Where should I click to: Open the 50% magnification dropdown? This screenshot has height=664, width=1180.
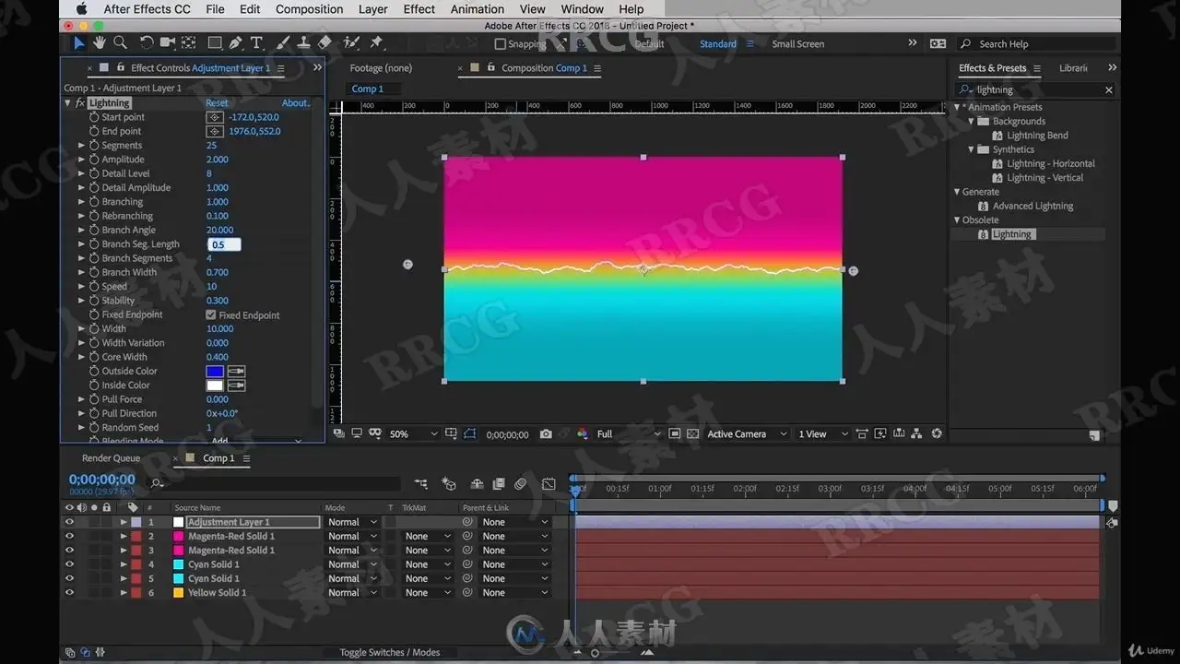coord(413,433)
